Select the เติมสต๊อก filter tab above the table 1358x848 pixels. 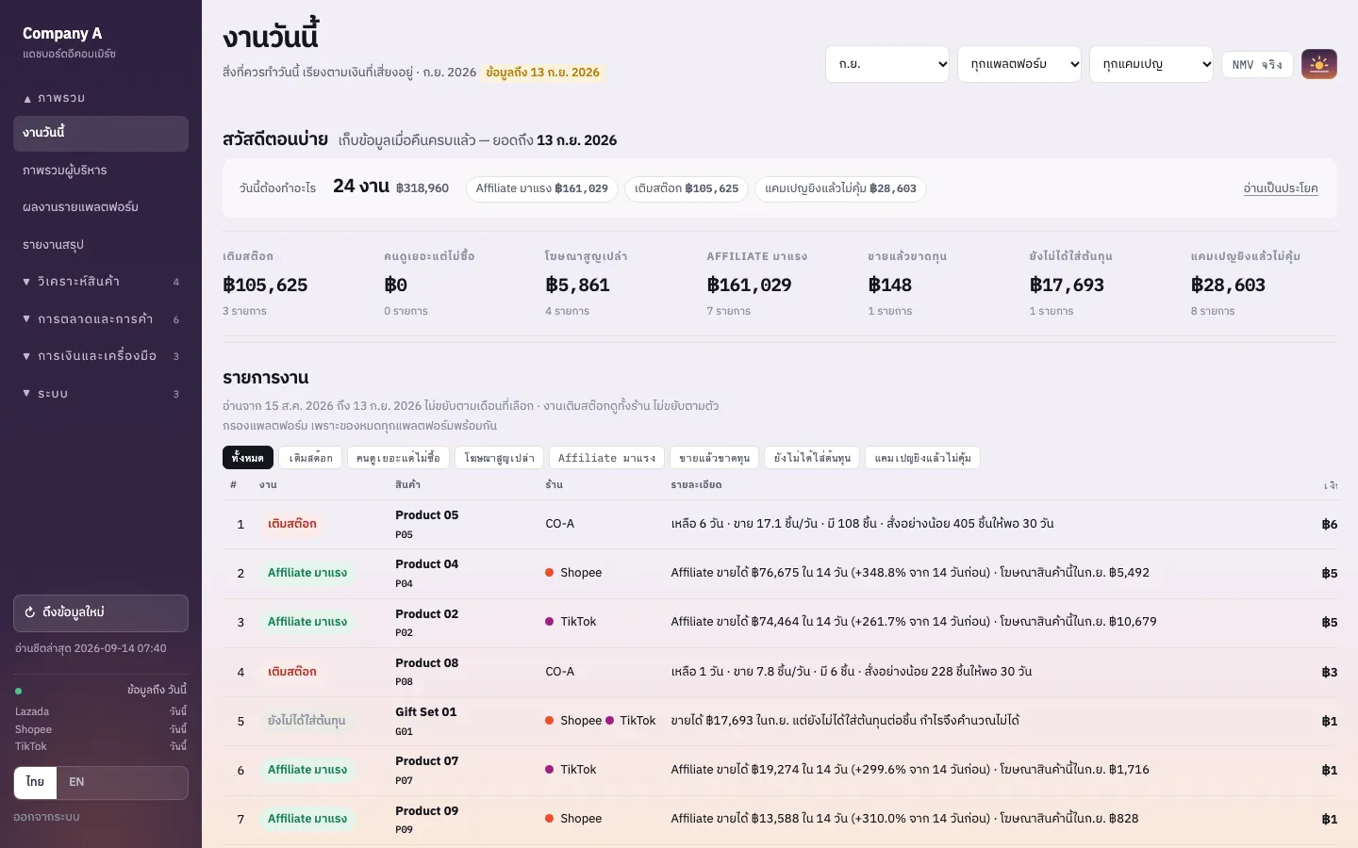(311, 458)
